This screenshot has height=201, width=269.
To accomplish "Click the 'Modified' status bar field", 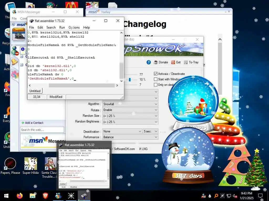I will pyautogui.click(x=56, y=97).
